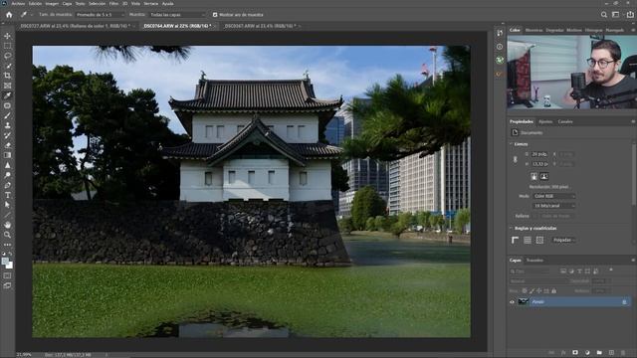This screenshot has width=637, height=358.
Task: Create a new group folder icon
Action: (x=599, y=353)
